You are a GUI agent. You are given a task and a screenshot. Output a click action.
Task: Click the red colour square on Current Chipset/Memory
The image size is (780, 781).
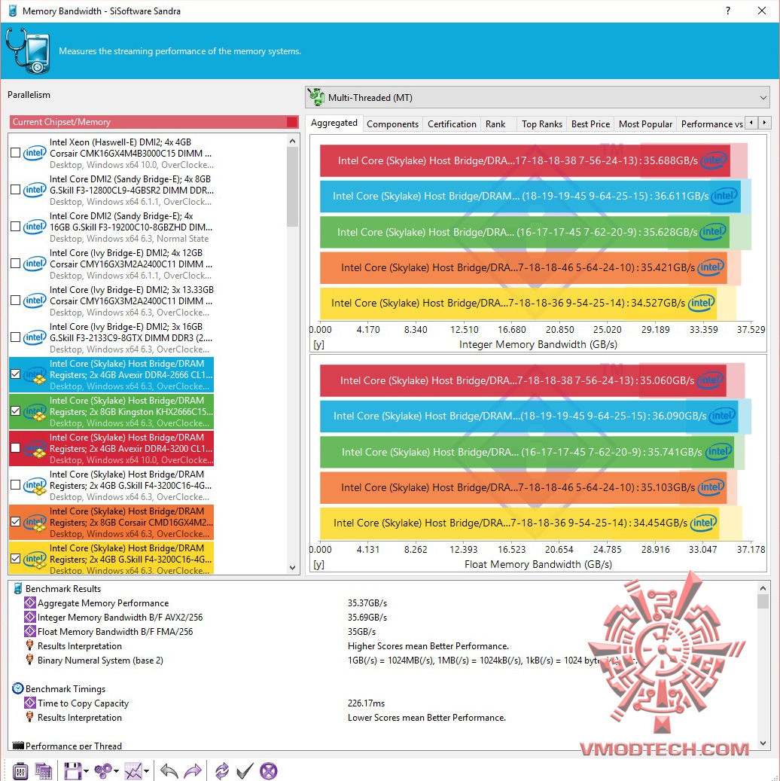coord(292,122)
